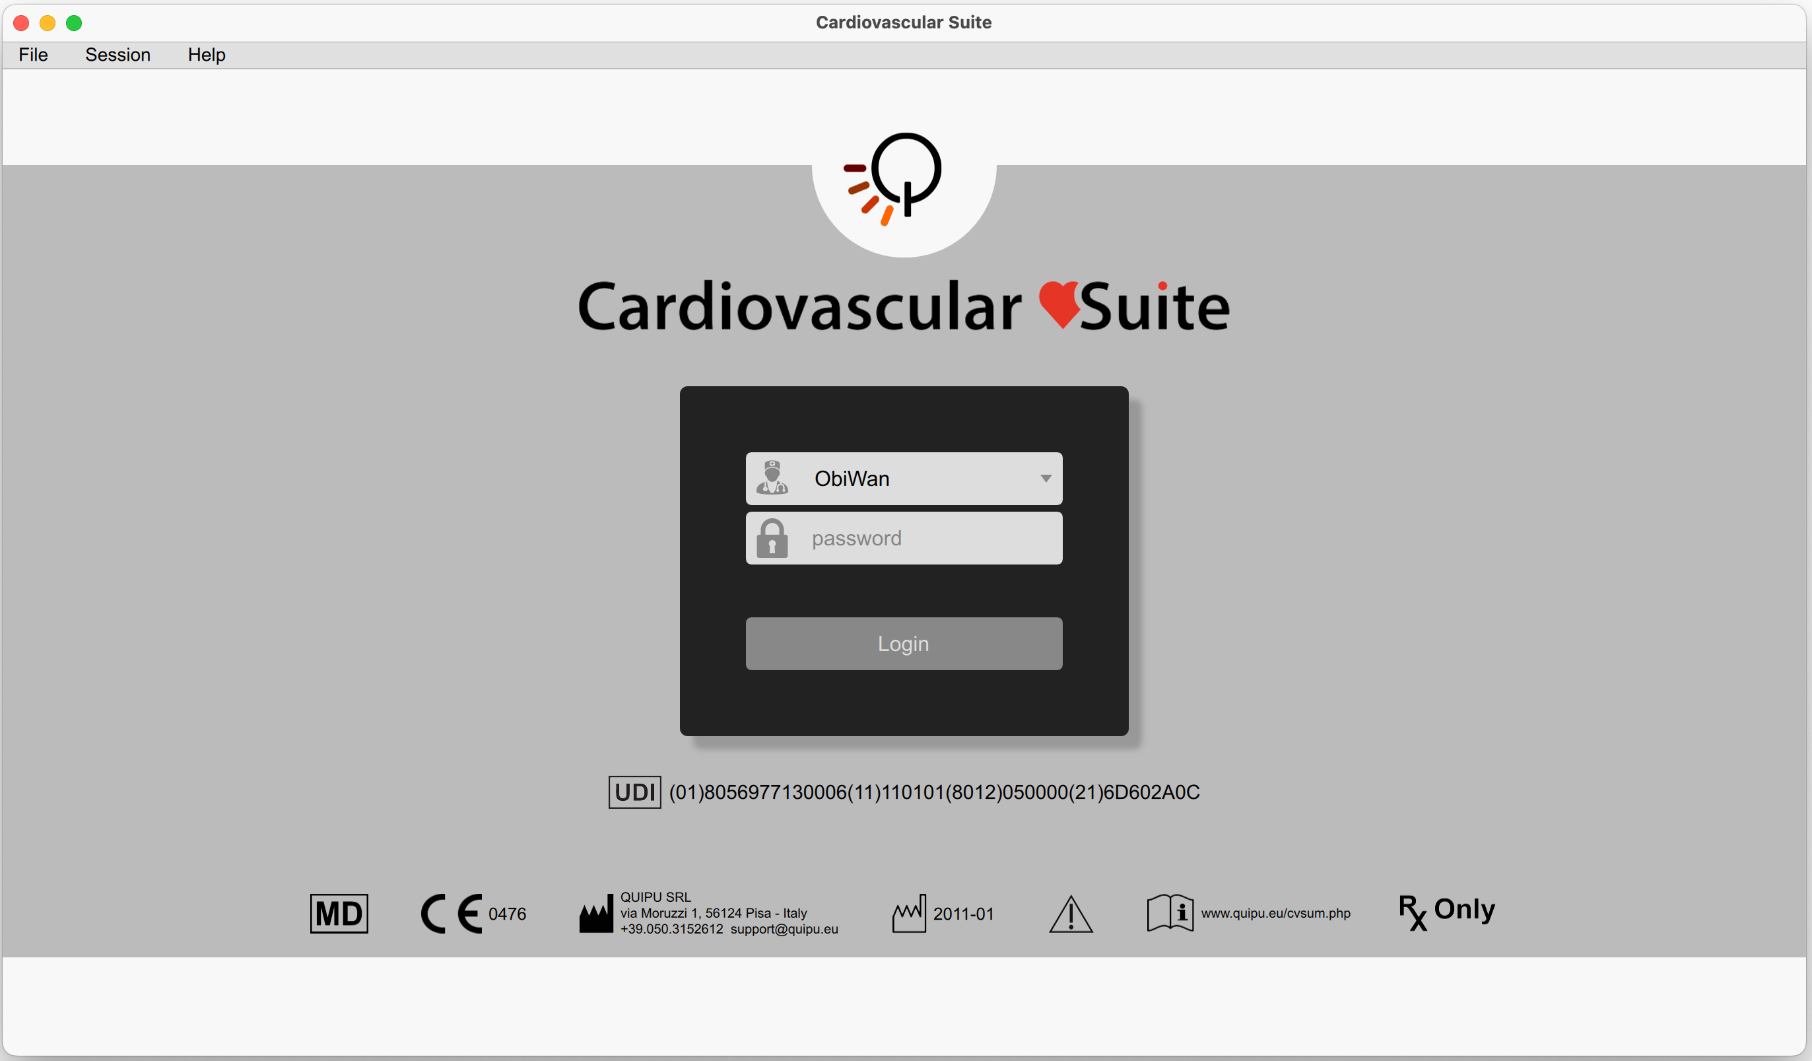Click the consult instructions booklet icon
Viewport: 1812px width, 1061px height.
[x=1168, y=914]
